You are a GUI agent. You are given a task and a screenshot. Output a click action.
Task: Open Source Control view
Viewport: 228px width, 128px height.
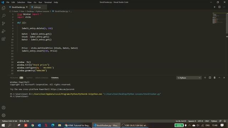(4, 23)
